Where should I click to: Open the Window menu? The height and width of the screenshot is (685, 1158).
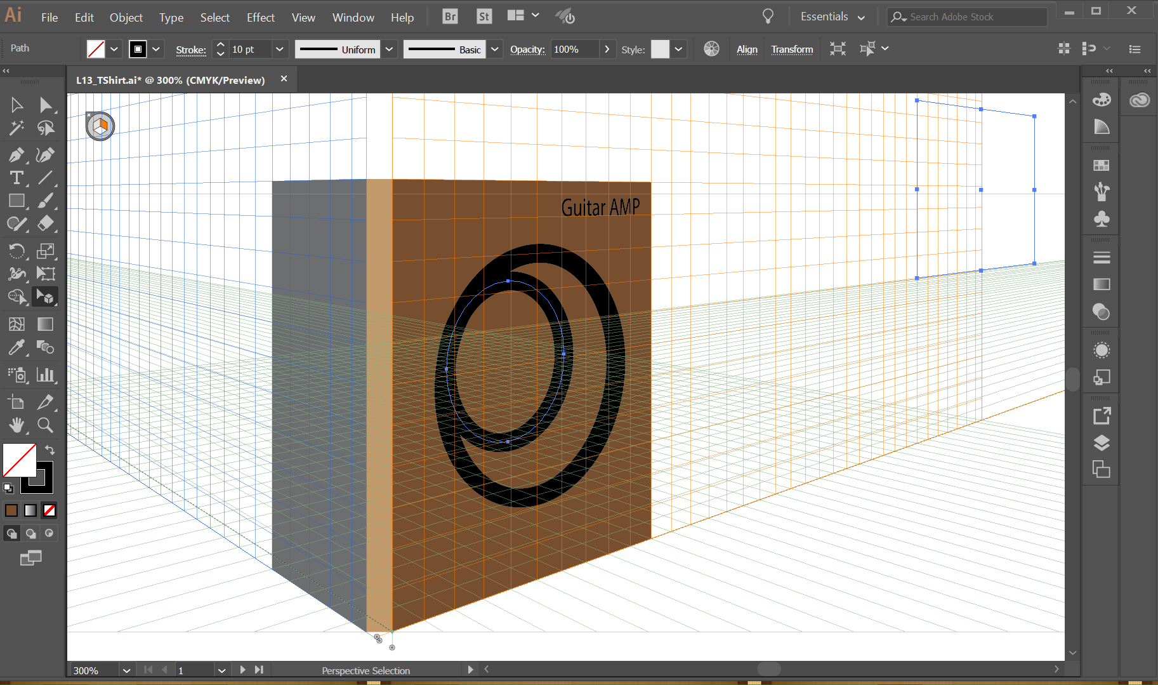coord(353,17)
